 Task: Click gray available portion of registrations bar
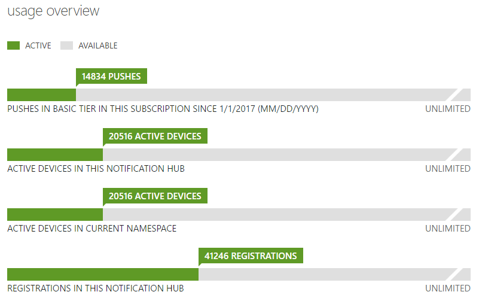(324, 275)
